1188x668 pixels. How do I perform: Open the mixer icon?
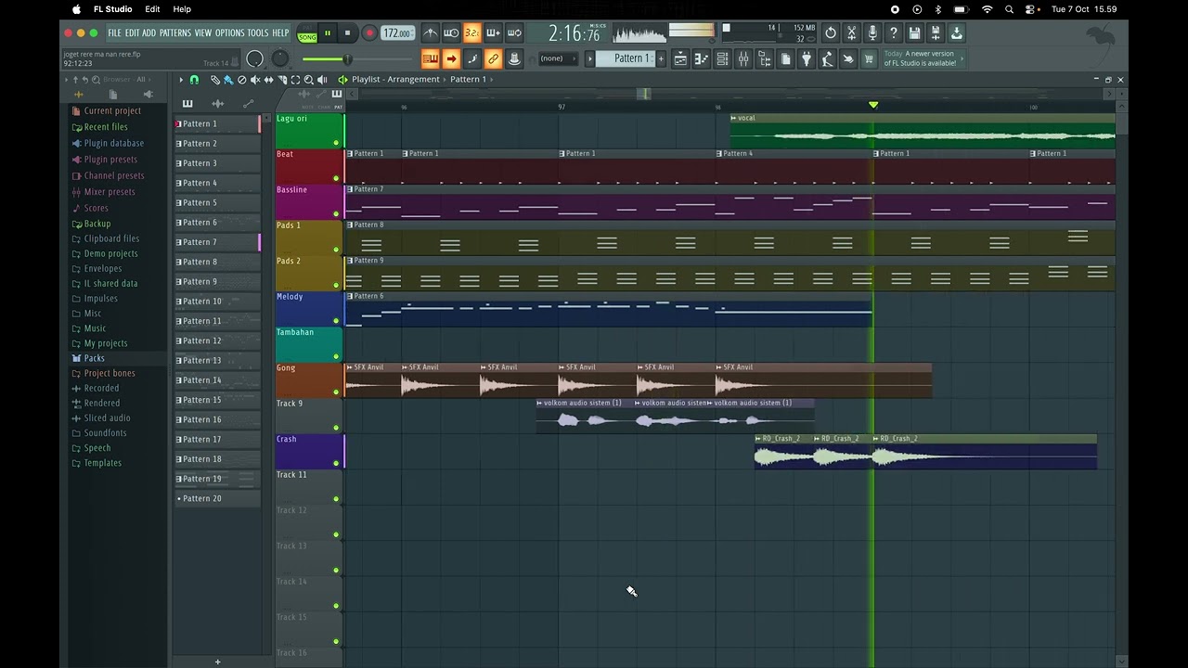743,59
